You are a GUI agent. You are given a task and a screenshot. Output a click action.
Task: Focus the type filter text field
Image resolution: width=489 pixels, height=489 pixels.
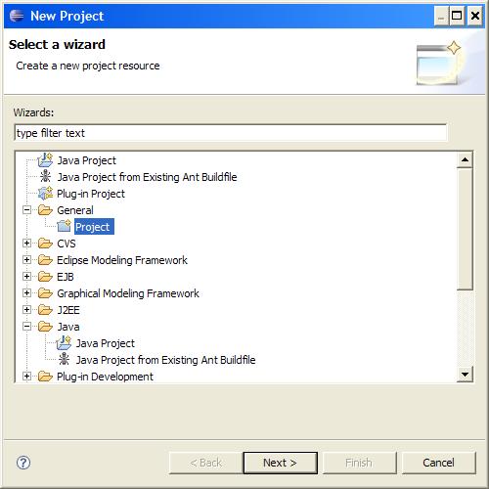coord(231,133)
